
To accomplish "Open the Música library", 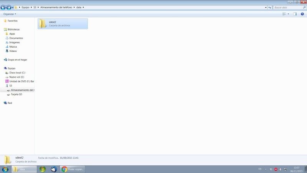I will (13, 47).
